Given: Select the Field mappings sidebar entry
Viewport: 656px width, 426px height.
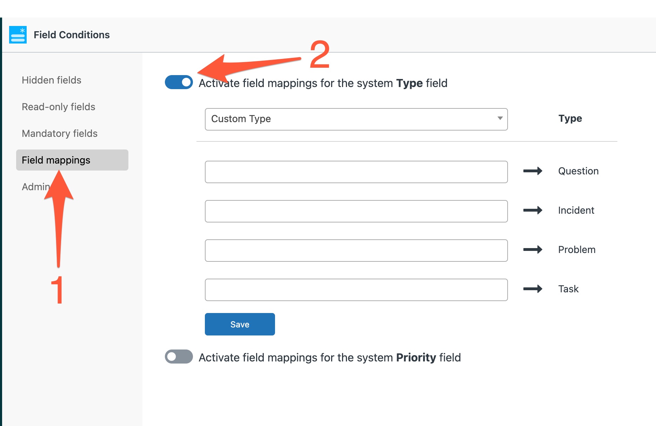Looking at the screenshot, I should (56, 160).
